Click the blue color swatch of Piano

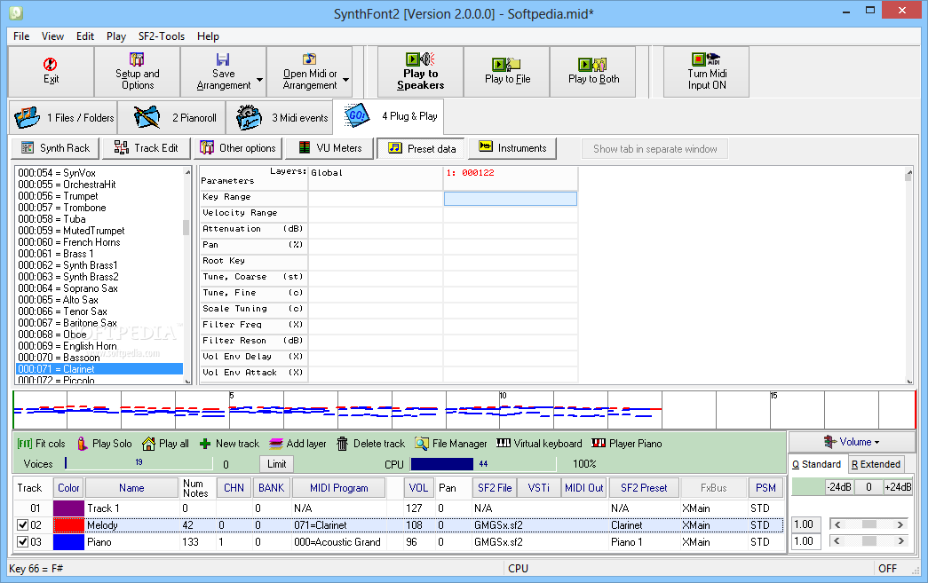point(68,541)
